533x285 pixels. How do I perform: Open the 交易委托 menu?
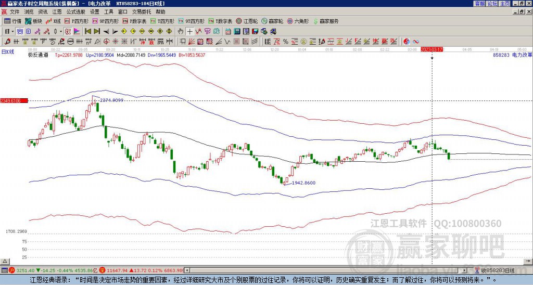[x=142, y=12]
